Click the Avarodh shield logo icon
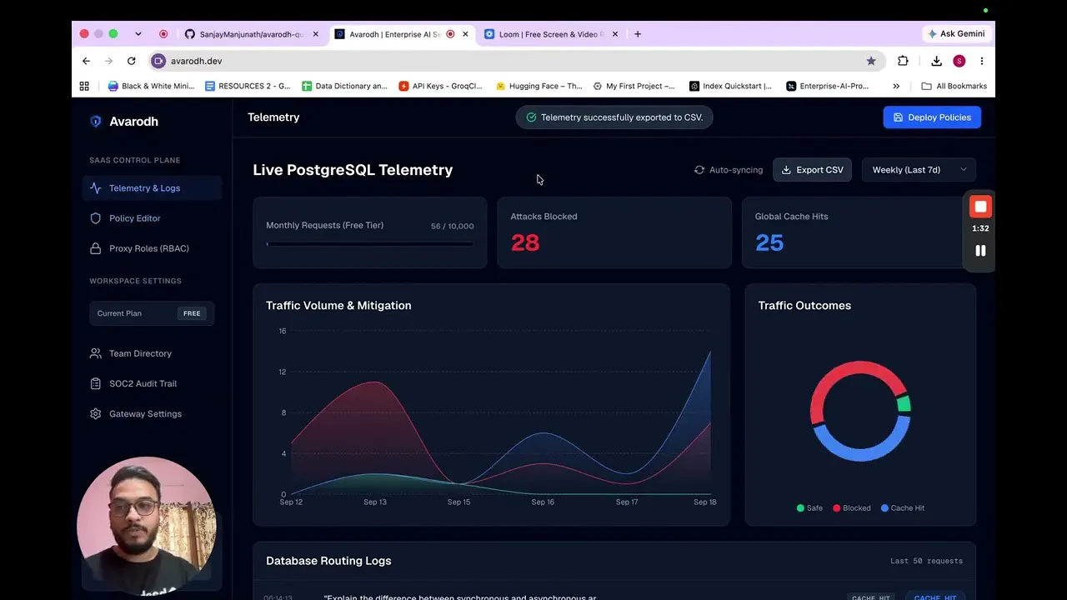This screenshot has width=1067, height=600. tap(95, 122)
